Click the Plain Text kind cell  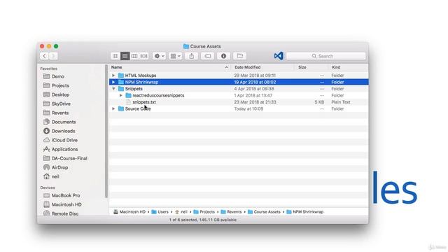pos(341,102)
